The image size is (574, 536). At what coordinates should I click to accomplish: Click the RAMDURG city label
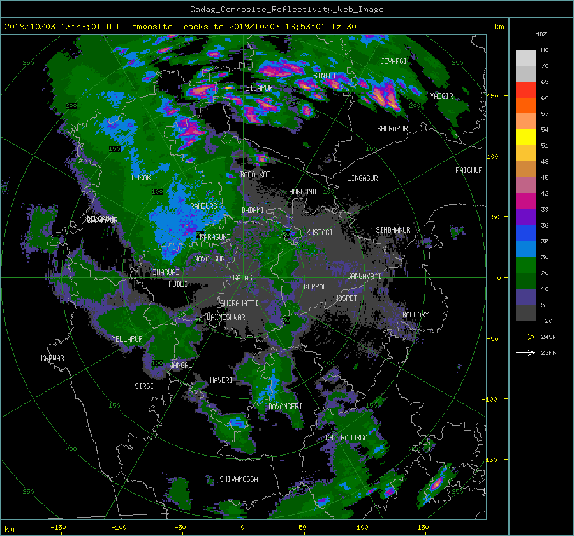(203, 206)
